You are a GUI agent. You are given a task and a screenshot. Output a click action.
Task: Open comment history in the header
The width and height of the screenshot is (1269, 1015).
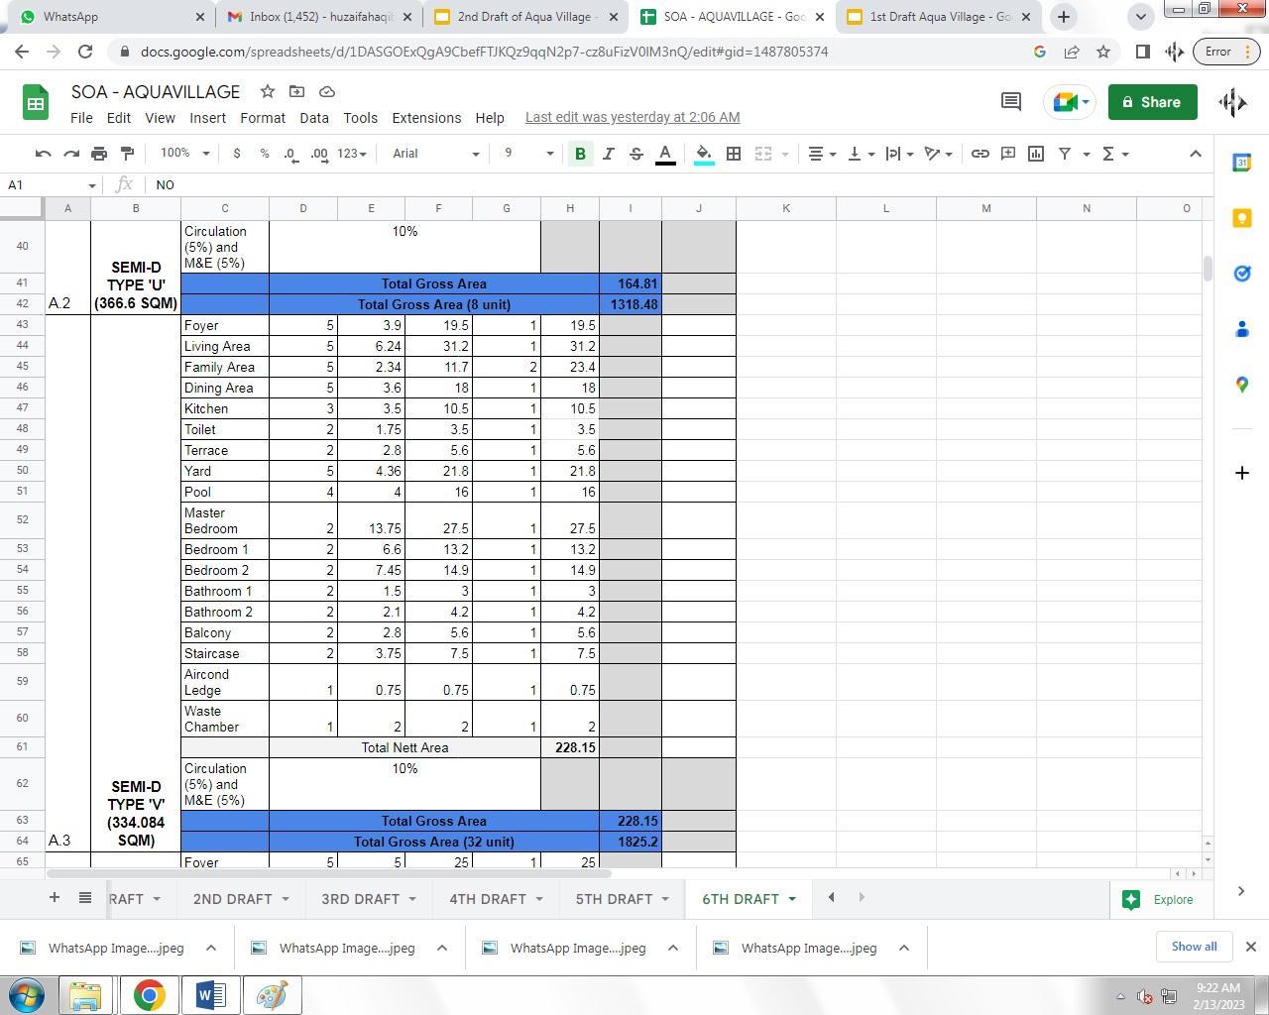[1010, 101]
